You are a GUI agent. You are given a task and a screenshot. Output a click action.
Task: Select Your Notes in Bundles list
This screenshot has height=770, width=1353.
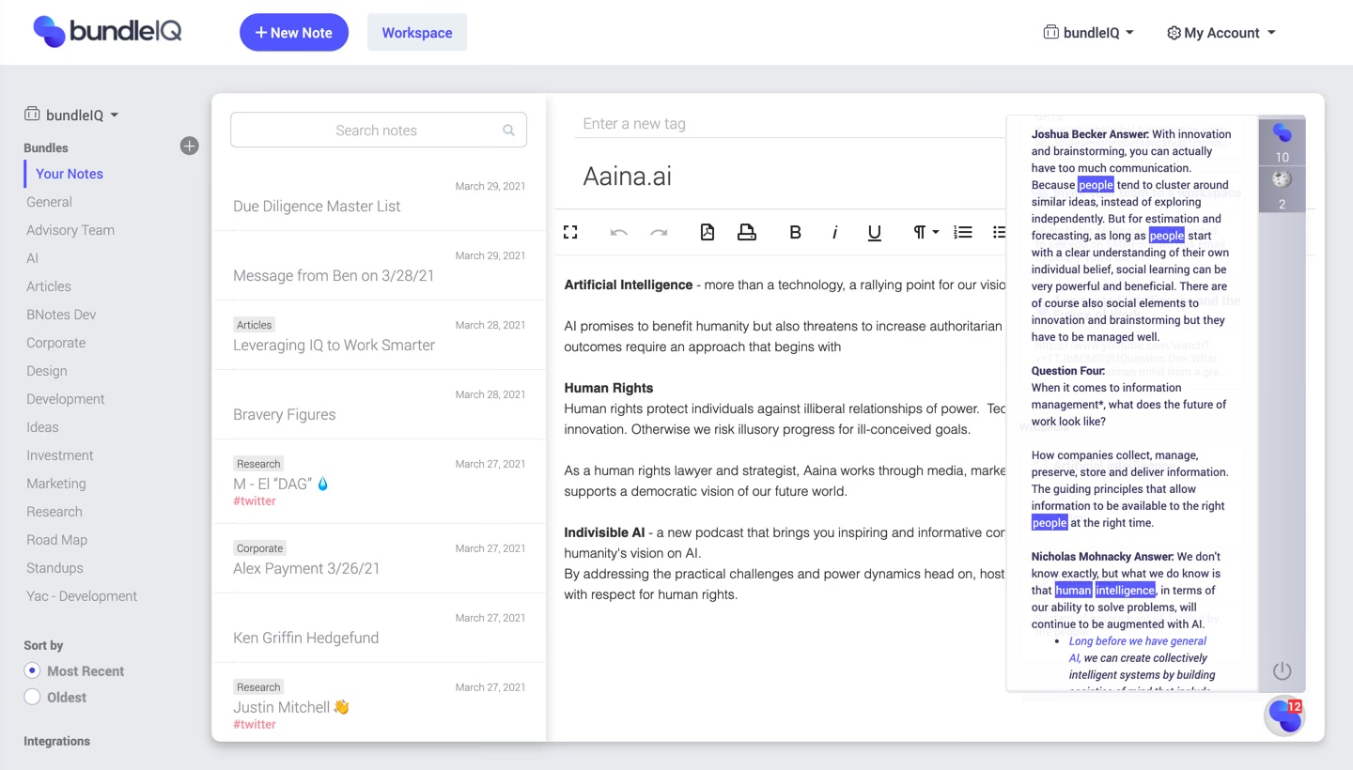pyautogui.click(x=70, y=174)
